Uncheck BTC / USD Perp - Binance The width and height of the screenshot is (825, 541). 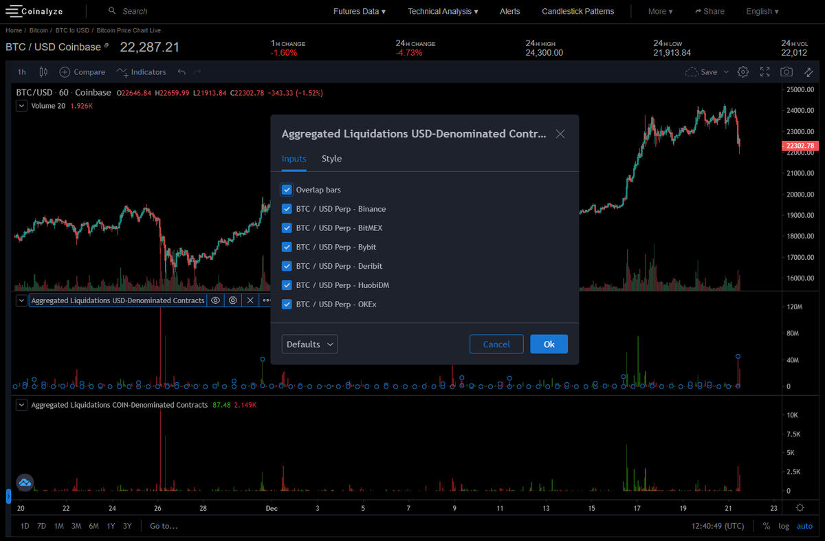coord(287,209)
